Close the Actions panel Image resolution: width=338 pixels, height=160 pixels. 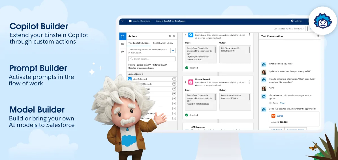(174, 36)
